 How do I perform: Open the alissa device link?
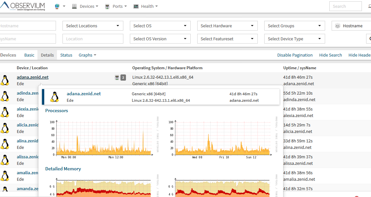click(x=27, y=157)
